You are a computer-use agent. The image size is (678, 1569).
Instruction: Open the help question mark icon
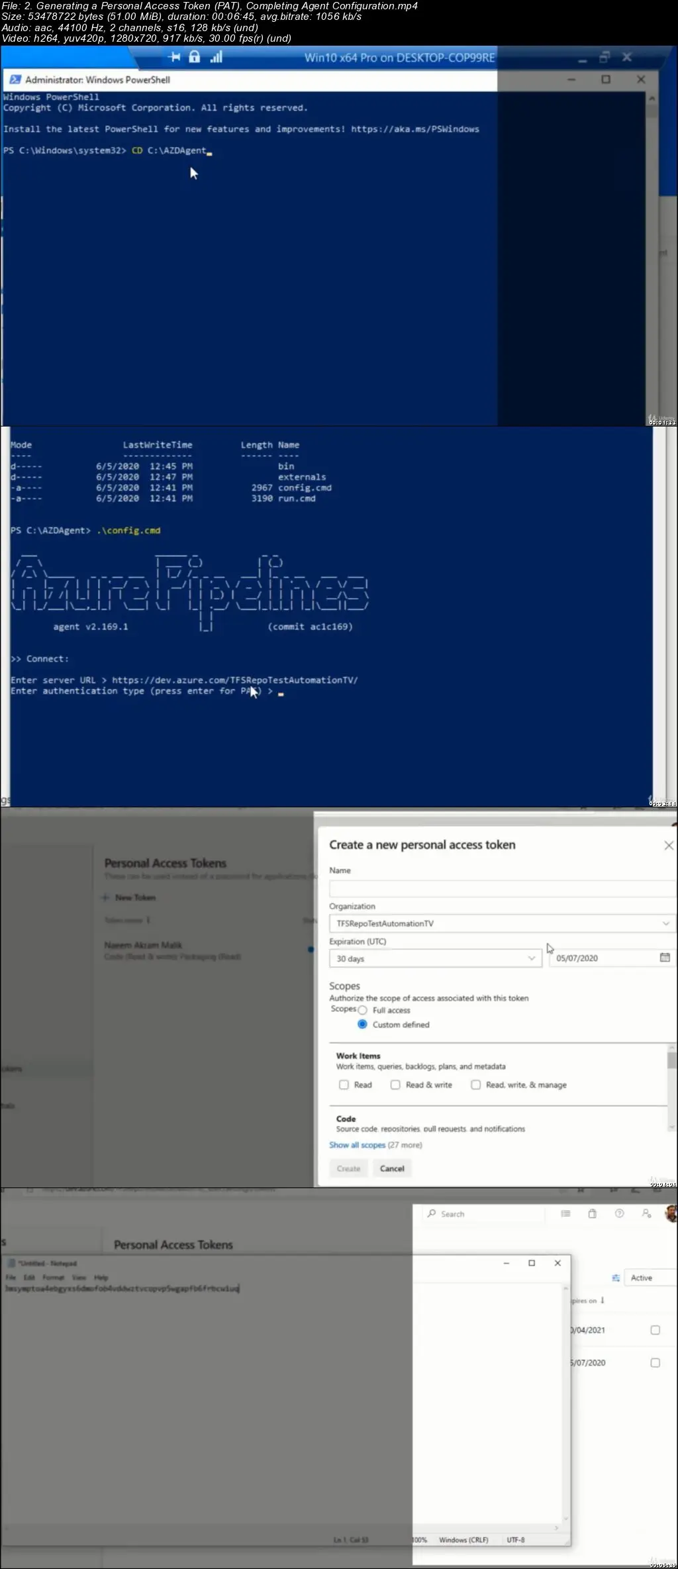pyautogui.click(x=619, y=1213)
